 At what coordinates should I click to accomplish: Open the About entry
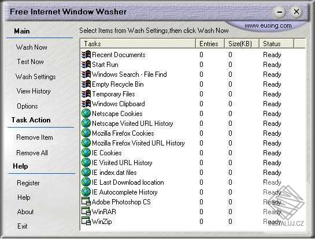point(25,212)
